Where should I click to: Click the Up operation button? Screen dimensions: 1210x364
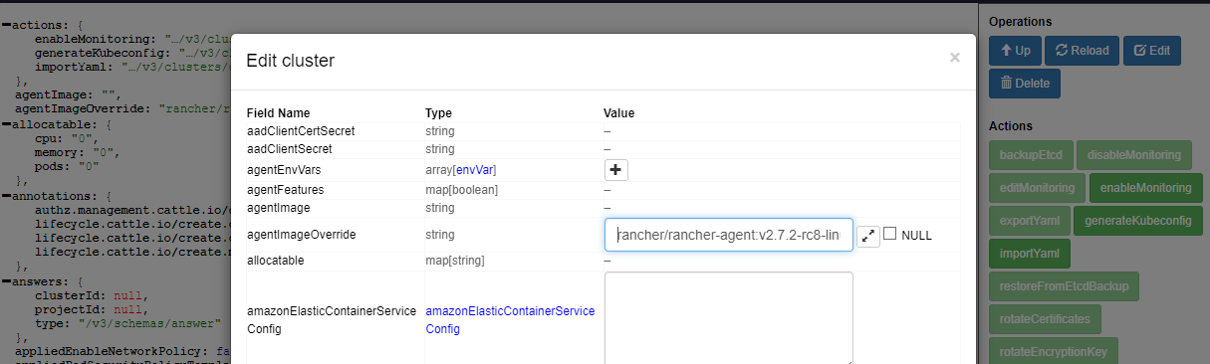click(1016, 51)
